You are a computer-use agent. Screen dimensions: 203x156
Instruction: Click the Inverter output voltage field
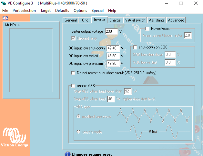tap(111, 31)
